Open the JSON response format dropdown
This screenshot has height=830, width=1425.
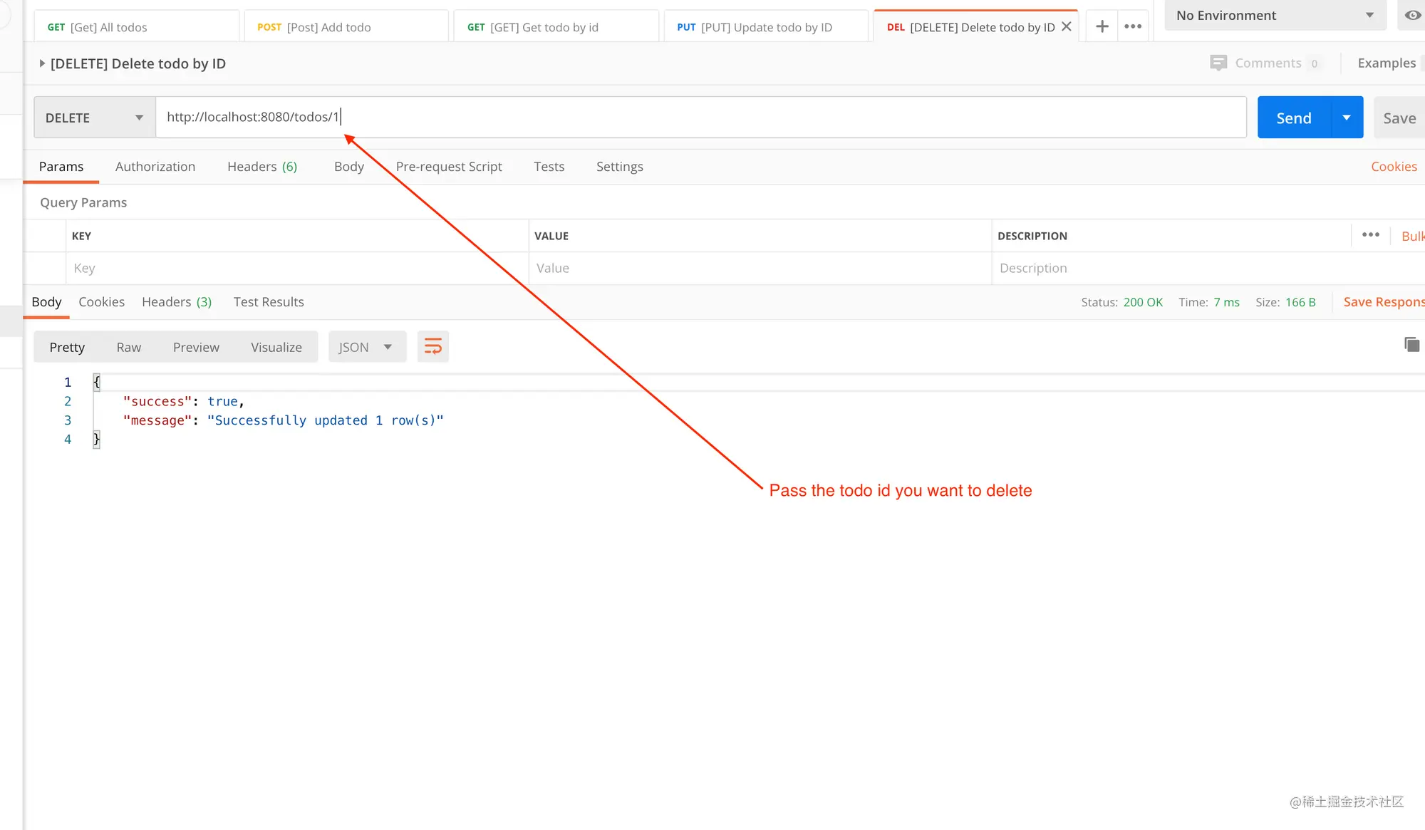pos(367,347)
